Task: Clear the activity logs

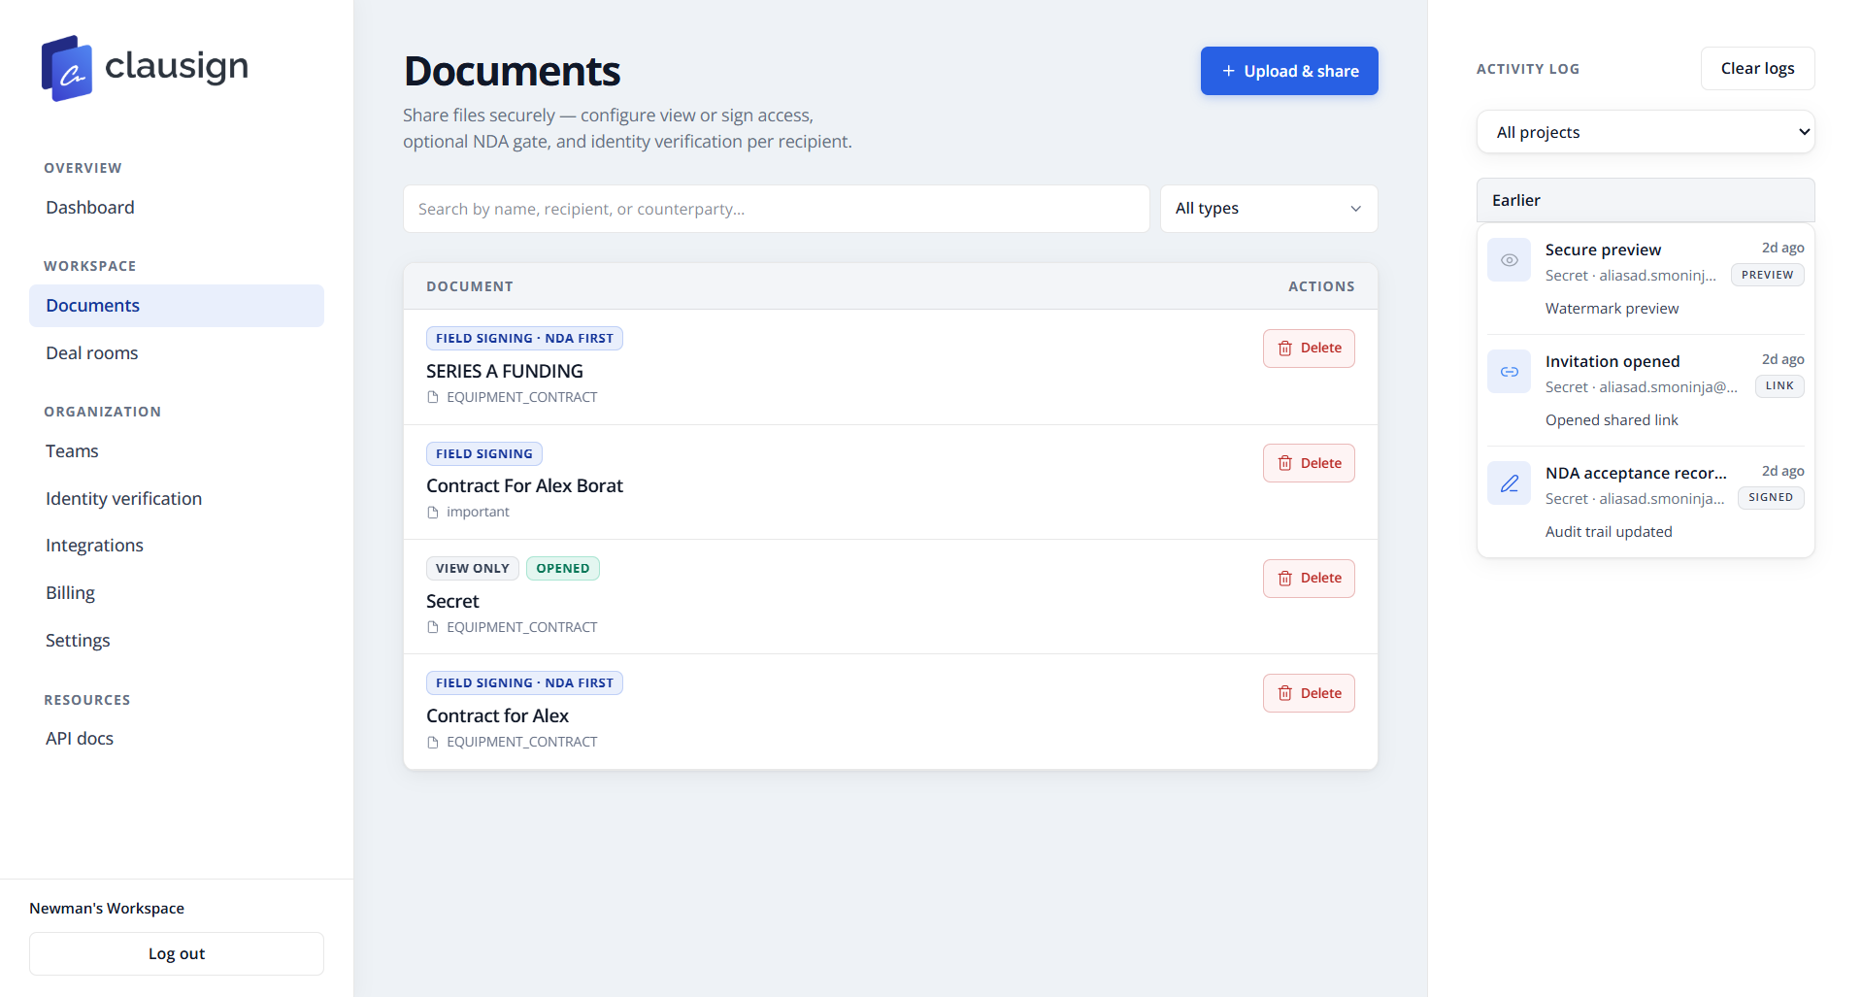Action: tap(1757, 68)
